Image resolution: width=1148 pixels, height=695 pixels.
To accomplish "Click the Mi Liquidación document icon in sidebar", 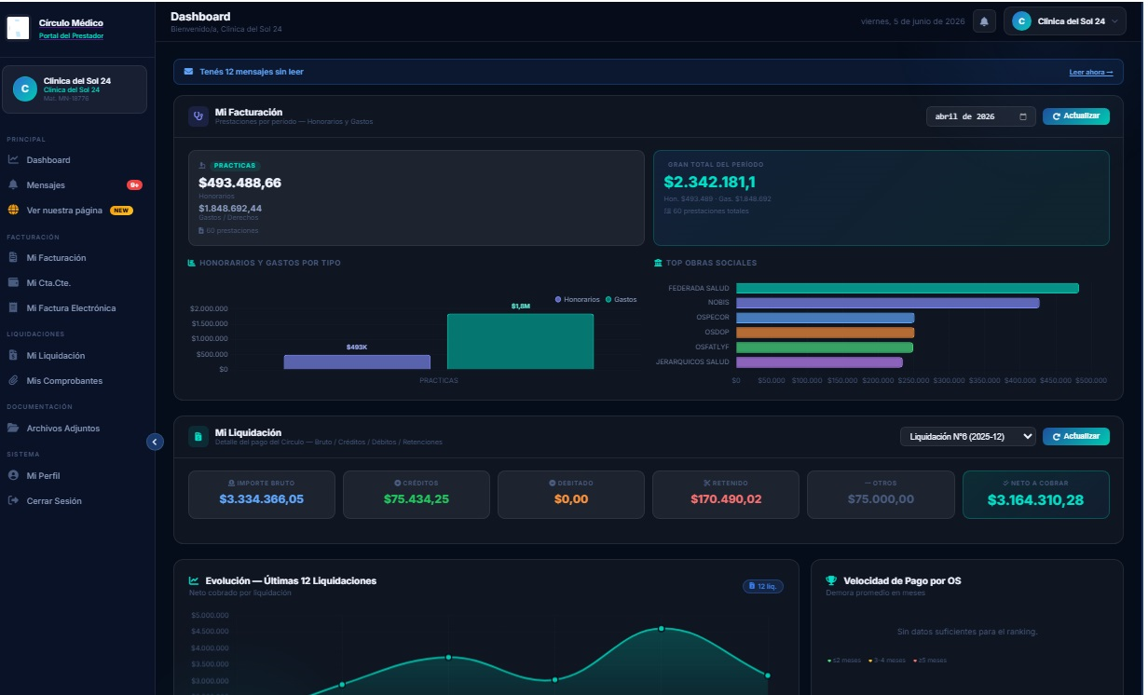I will click(13, 355).
